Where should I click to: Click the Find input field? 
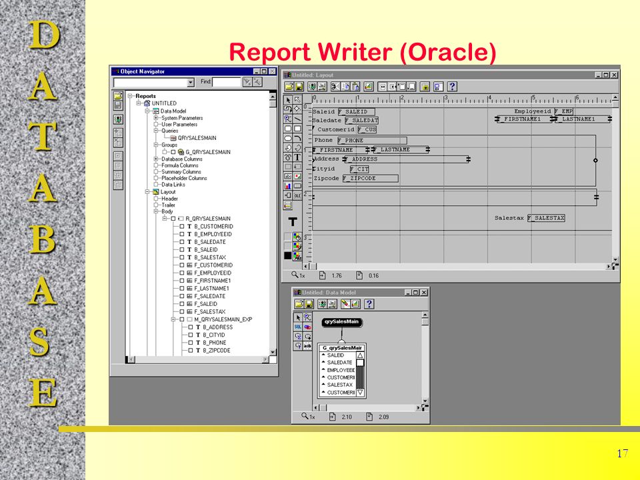pyautogui.click(x=226, y=82)
